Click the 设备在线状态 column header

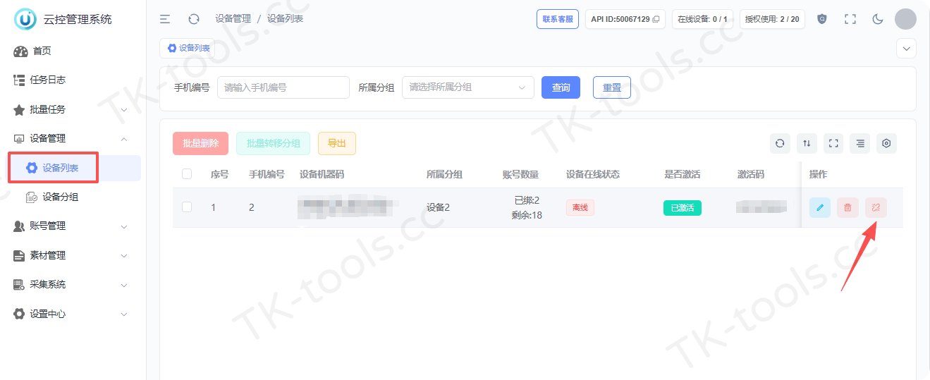click(x=593, y=174)
